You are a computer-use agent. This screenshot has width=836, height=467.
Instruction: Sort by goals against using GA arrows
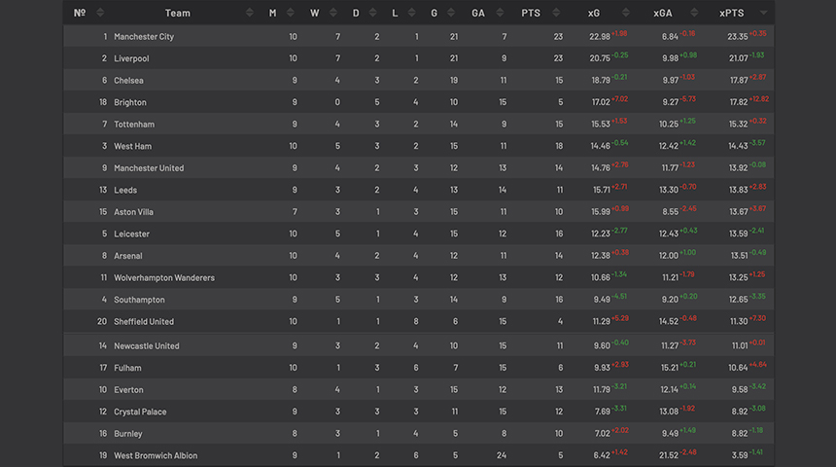click(500, 13)
